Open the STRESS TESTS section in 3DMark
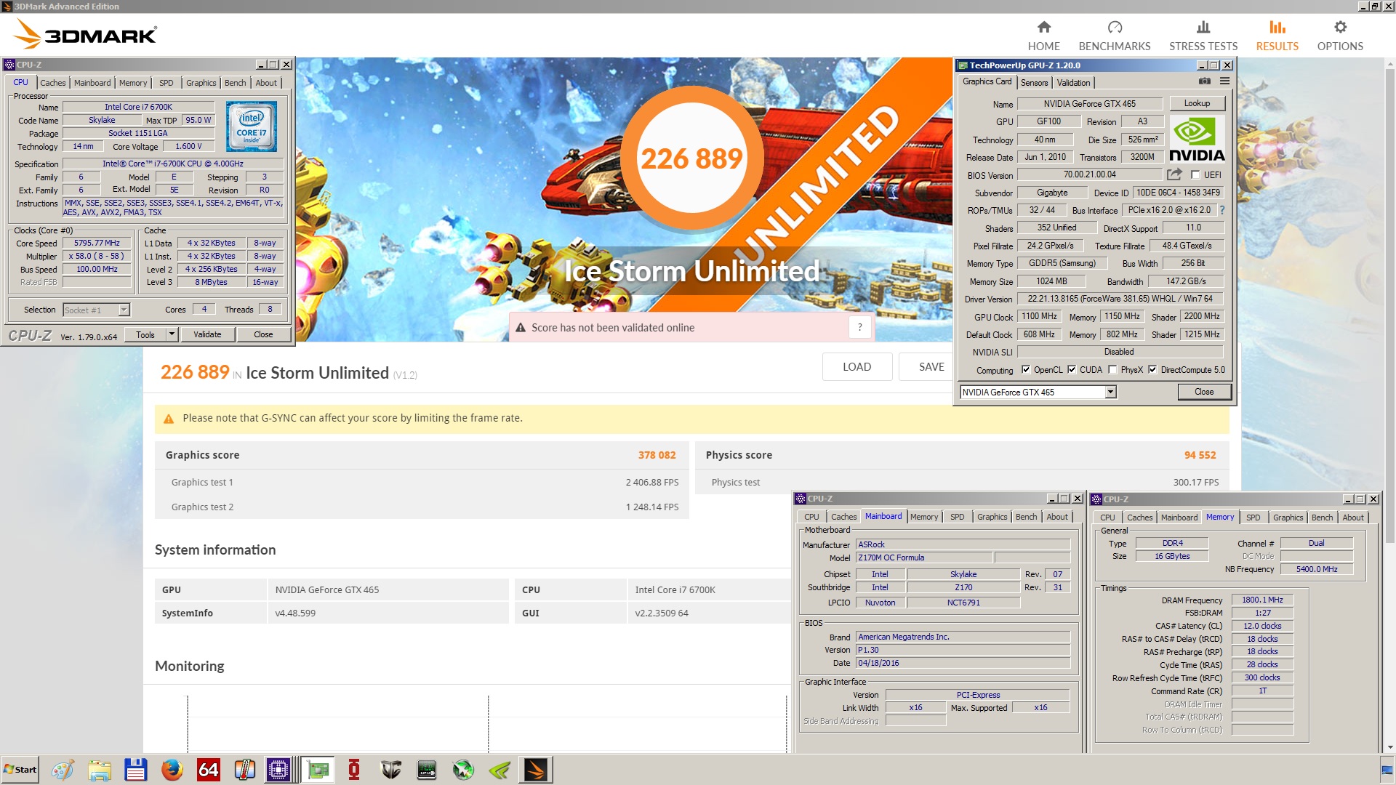Image resolution: width=1396 pixels, height=785 pixels. (x=1203, y=36)
